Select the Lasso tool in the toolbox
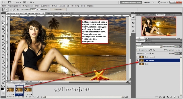This screenshot has width=183, height=99. pyautogui.click(x=3, y=23)
